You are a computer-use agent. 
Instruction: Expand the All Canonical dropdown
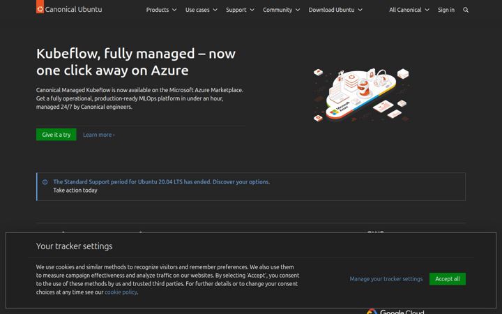(x=409, y=10)
